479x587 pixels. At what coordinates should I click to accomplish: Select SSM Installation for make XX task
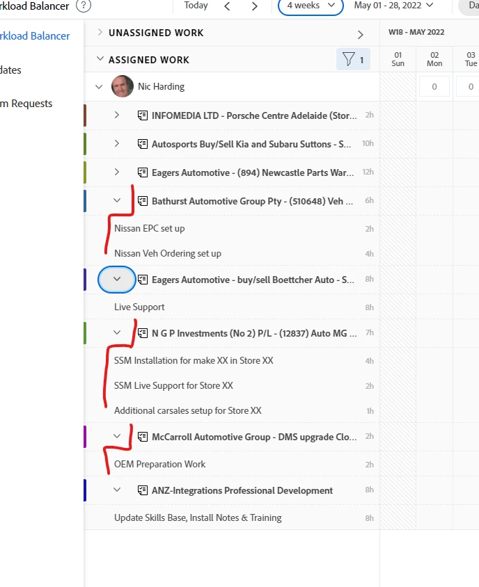click(x=194, y=360)
